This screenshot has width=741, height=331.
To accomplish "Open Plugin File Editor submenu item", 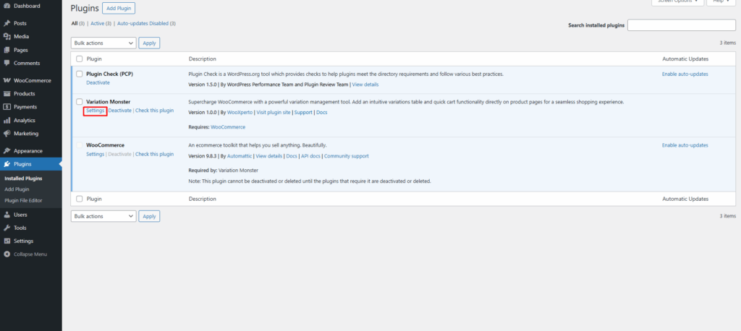I will point(23,201).
